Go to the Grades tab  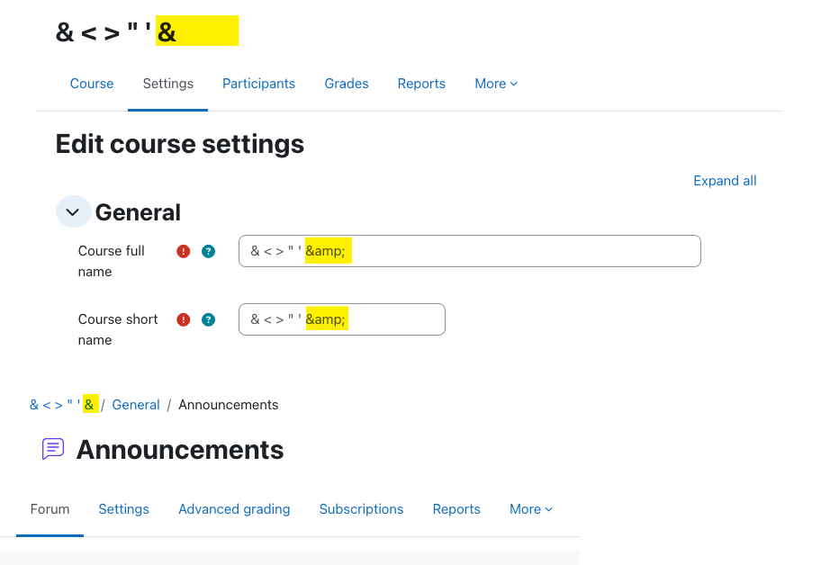pos(347,84)
